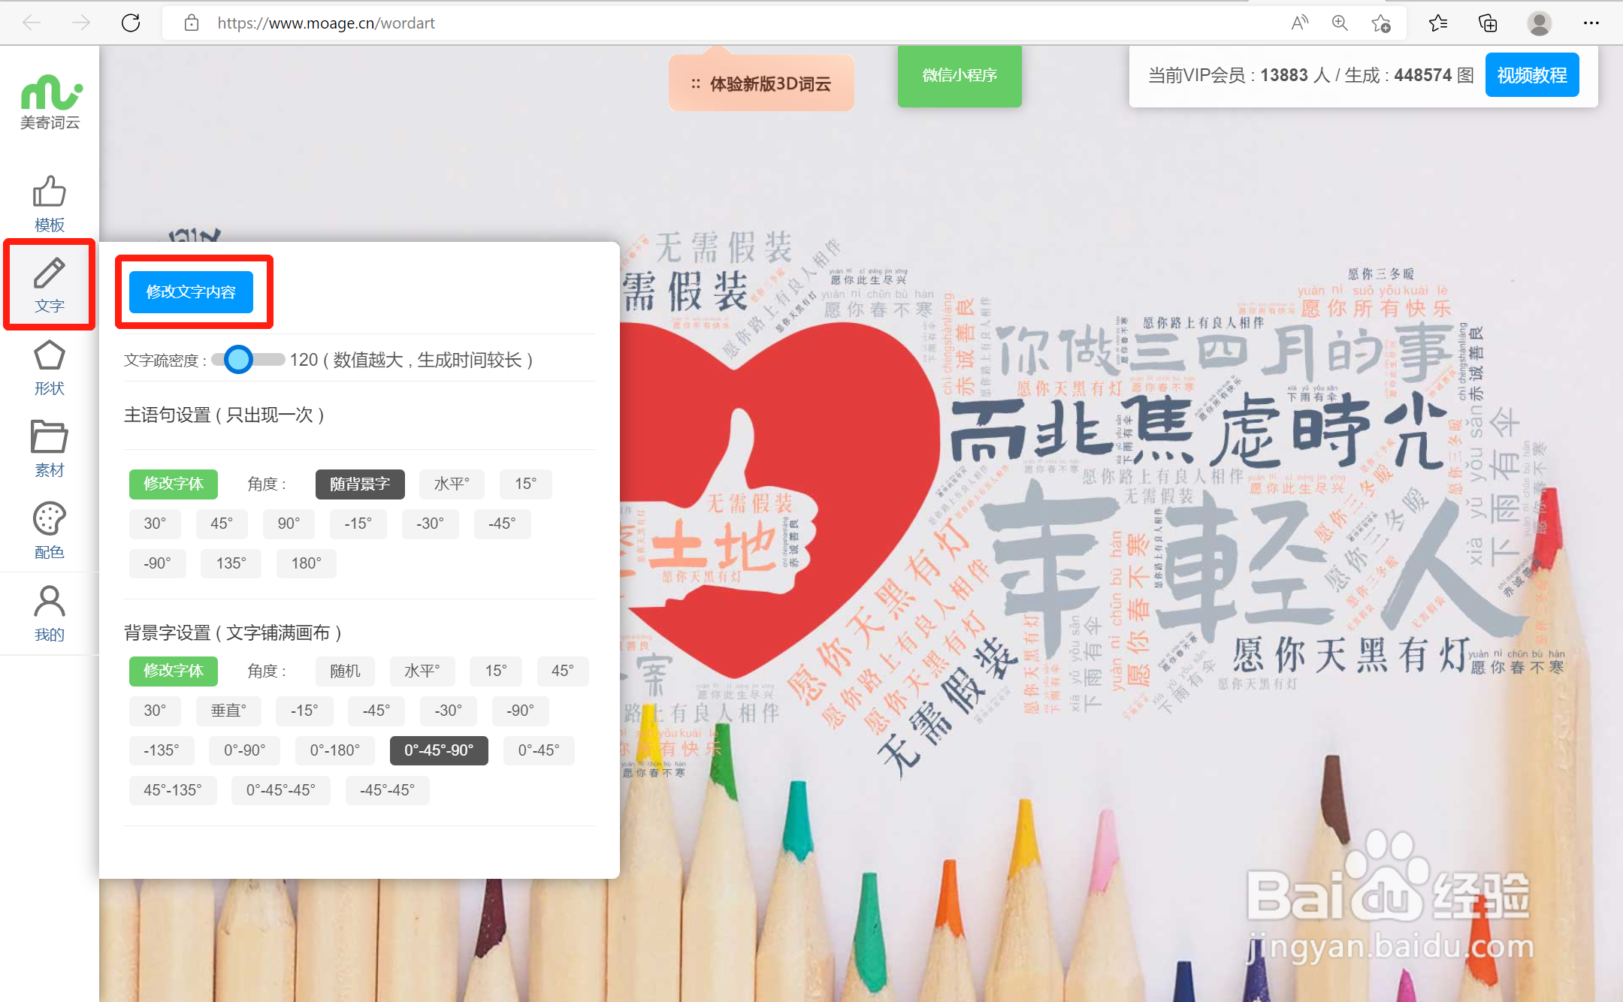The height and width of the screenshot is (1002, 1623).
Task: Select 随背景字 main sentence angle
Action: click(360, 484)
